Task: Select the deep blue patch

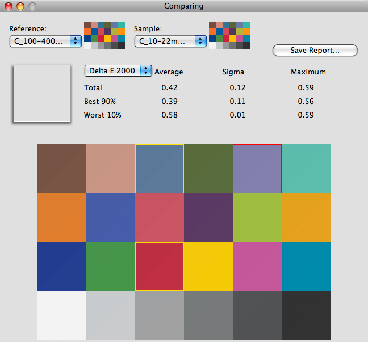Action: [62, 266]
